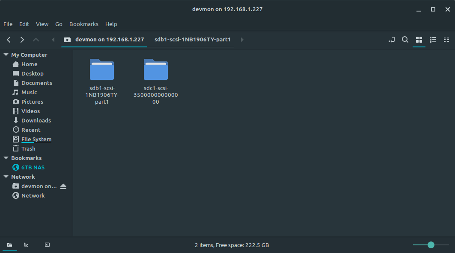Image resolution: width=455 pixels, height=253 pixels.
Task: Open the search files magnifier icon
Action: click(x=405, y=40)
